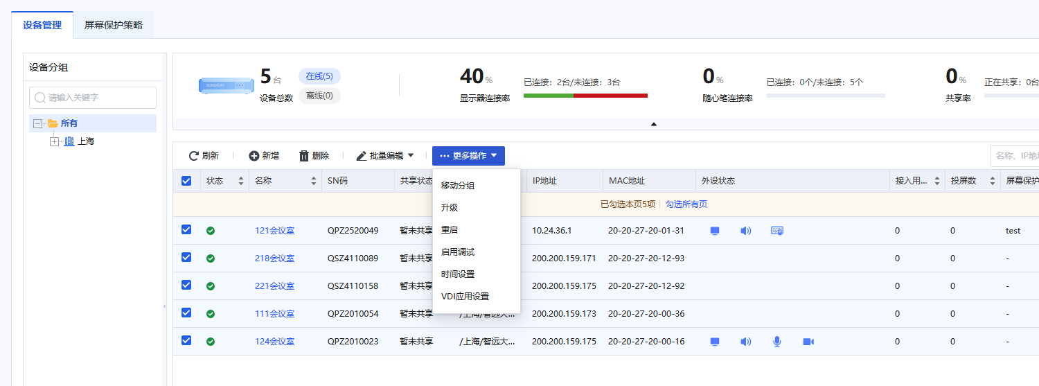The height and width of the screenshot is (386, 1039).
Task: Click the microphone icon for 124会议室
Action: tap(777, 342)
